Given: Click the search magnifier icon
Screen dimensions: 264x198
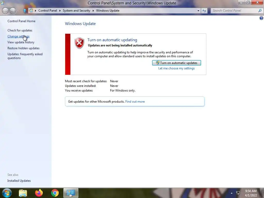Looking at the screenshot, I should (x=260, y=11).
